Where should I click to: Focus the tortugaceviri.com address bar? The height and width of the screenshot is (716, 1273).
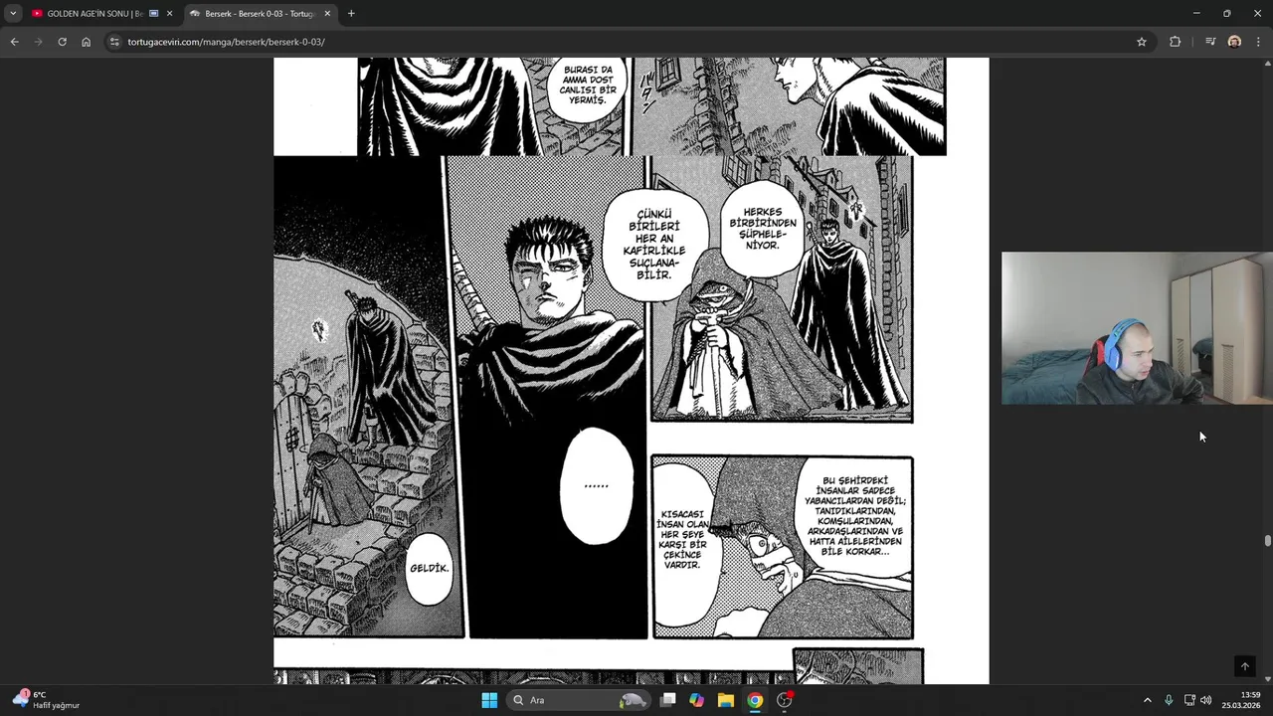coord(627,42)
